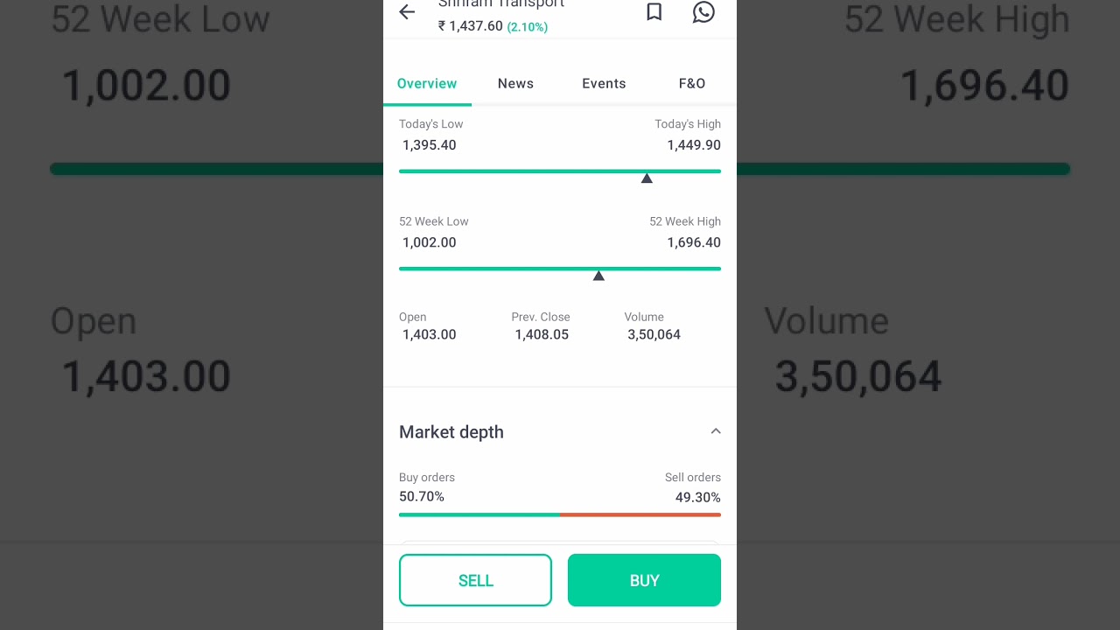Open the News tab
The width and height of the screenshot is (1120, 630).
pos(515,84)
